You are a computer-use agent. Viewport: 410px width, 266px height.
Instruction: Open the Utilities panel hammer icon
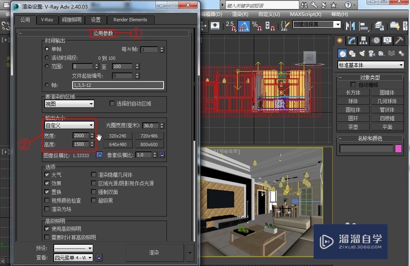[x=399, y=41]
